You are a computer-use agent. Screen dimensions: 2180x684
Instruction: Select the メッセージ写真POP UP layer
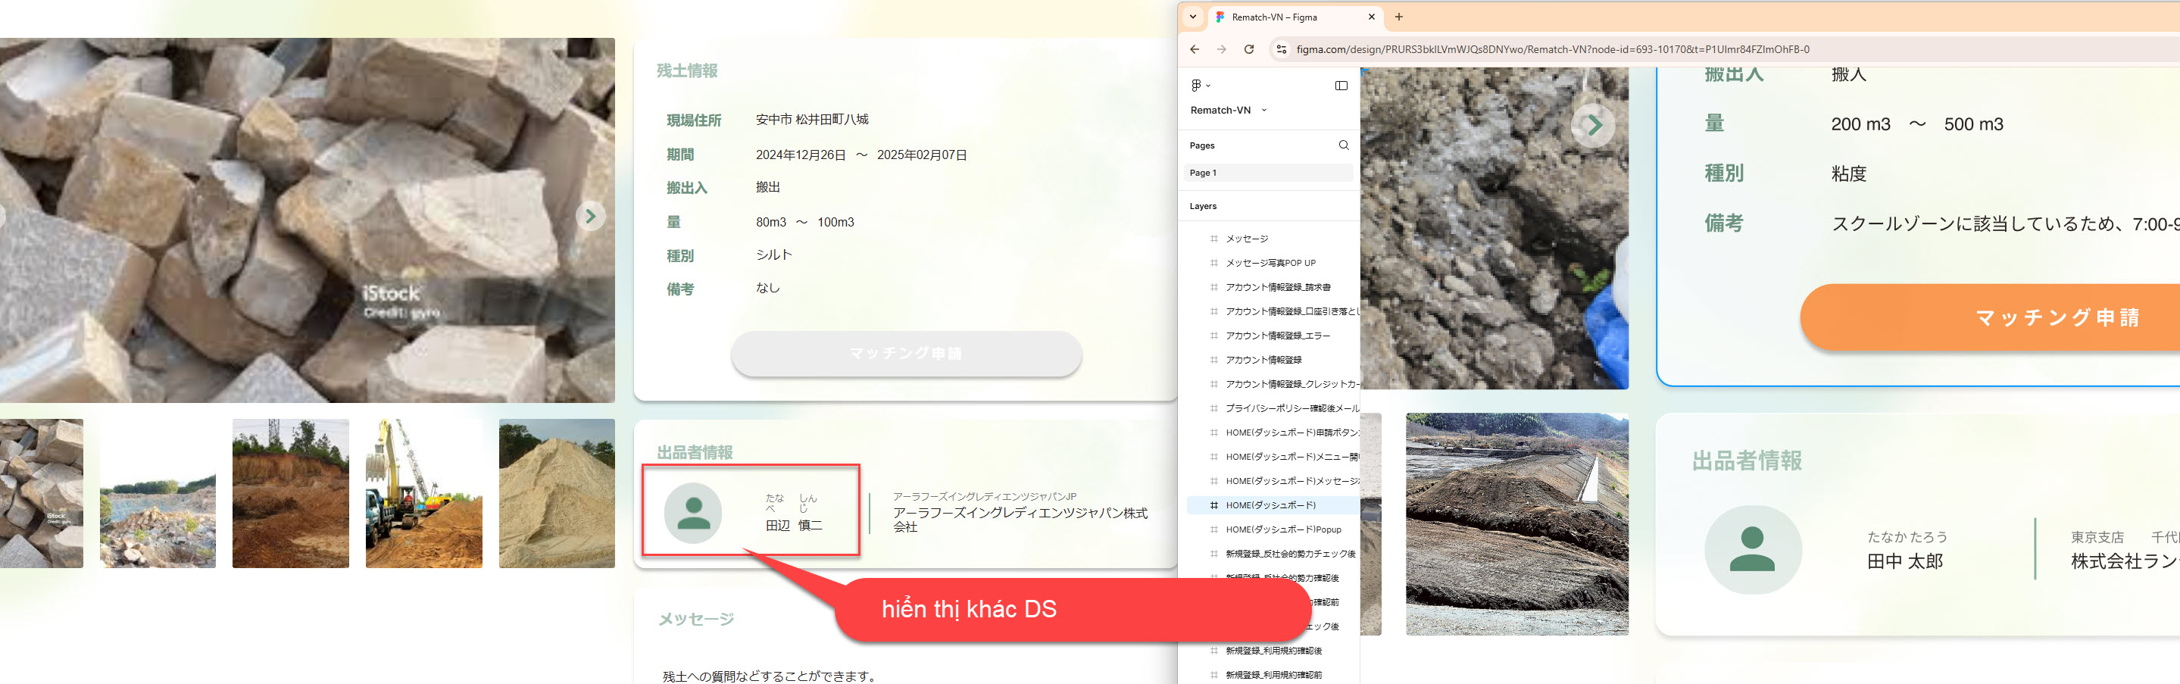click(x=1270, y=264)
